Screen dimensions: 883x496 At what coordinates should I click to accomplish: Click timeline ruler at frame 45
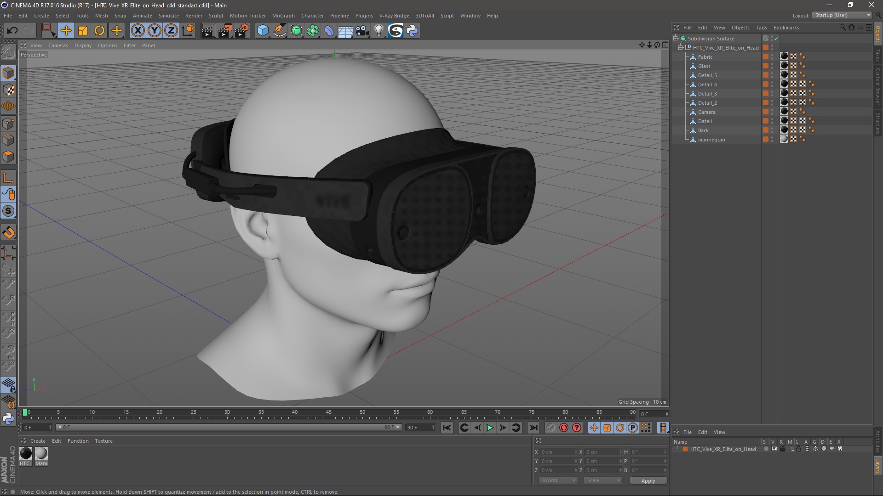tap(329, 413)
